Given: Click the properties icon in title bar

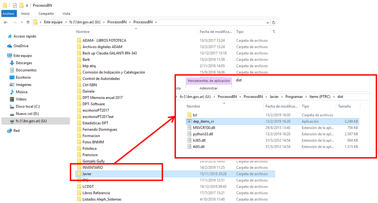Looking at the screenshot, I should 15,5.
